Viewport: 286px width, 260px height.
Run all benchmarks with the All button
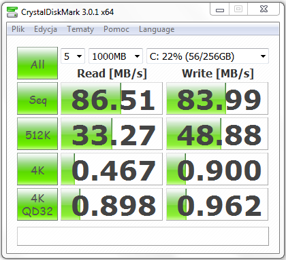[37, 63]
